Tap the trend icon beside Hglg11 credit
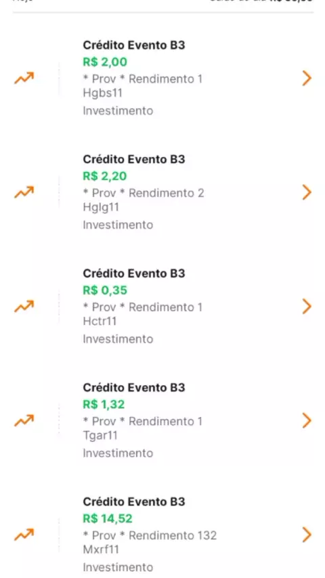 [24, 192]
